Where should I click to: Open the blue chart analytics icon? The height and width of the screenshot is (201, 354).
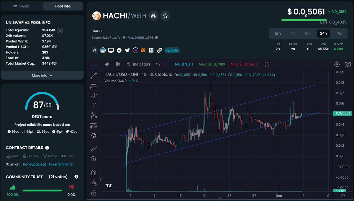103,50
